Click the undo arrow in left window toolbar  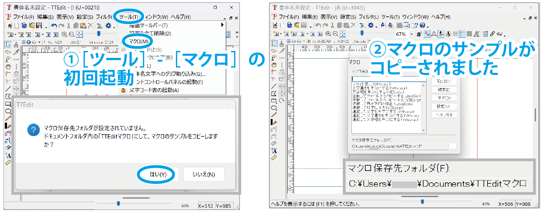click(x=54, y=26)
